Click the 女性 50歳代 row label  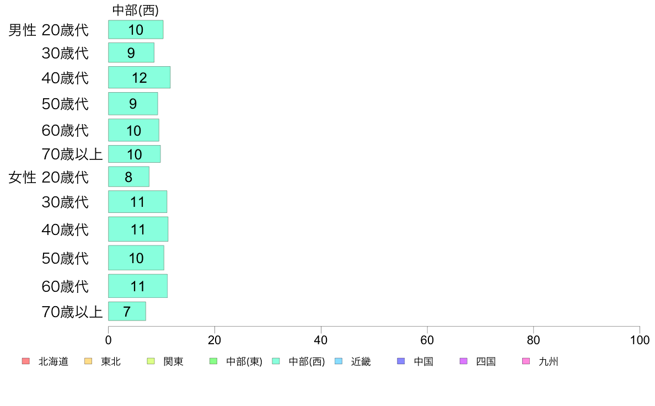tap(65, 258)
